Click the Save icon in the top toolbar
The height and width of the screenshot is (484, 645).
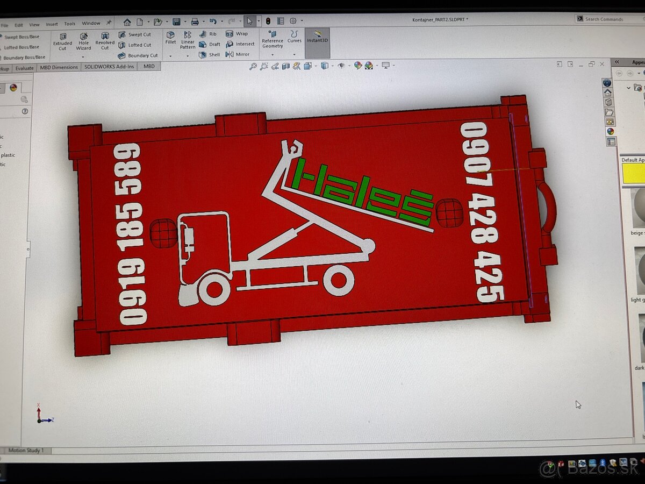coord(176,22)
